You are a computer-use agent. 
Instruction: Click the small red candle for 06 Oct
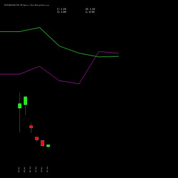click(x=31, y=127)
